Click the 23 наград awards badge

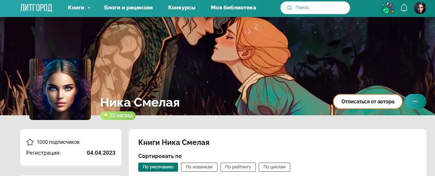click(118, 116)
